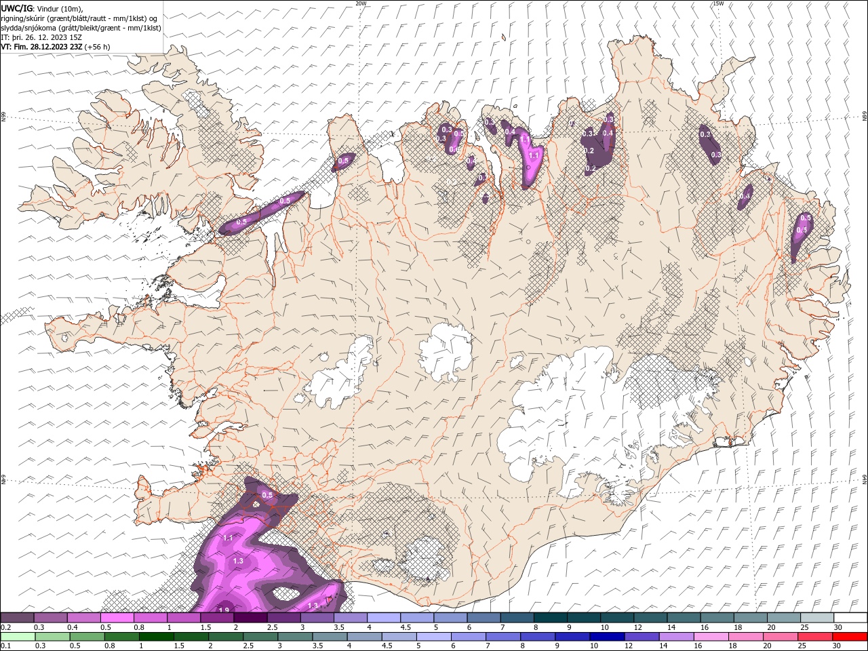Click the "0.4" label on the snow scale
The width and height of the screenshot is (868, 651).
pyautogui.click(x=72, y=627)
